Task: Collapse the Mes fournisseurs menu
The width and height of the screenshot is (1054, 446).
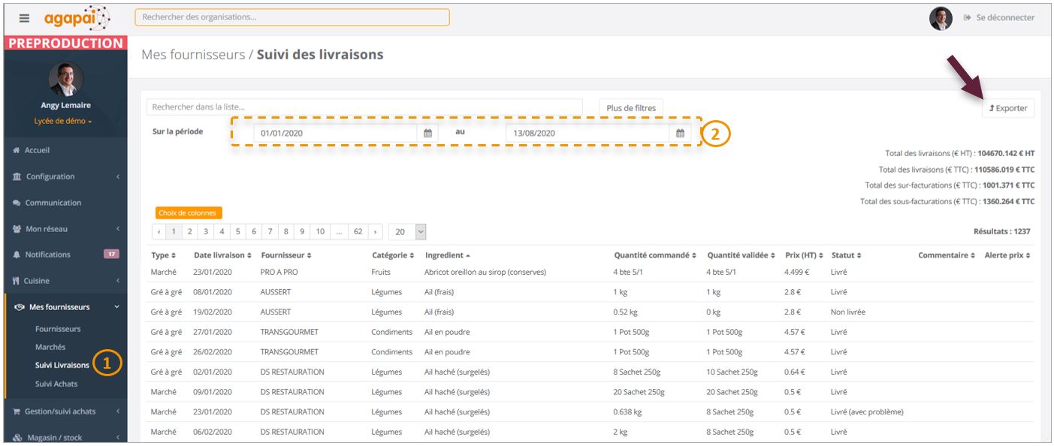Action: tap(65, 306)
